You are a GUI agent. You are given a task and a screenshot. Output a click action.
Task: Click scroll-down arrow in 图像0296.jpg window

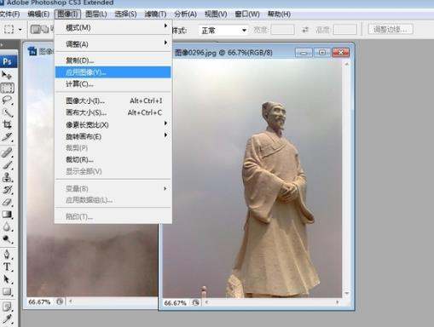point(347,293)
